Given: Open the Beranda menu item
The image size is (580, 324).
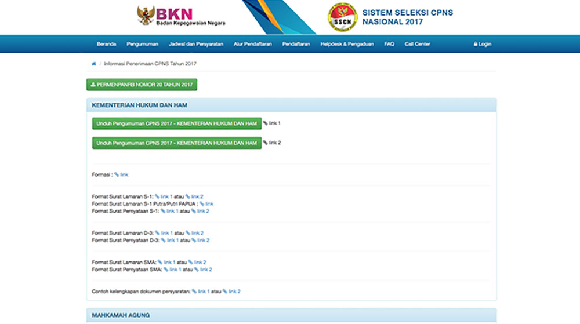Looking at the screenshot, I should click(x=106, y=44).
